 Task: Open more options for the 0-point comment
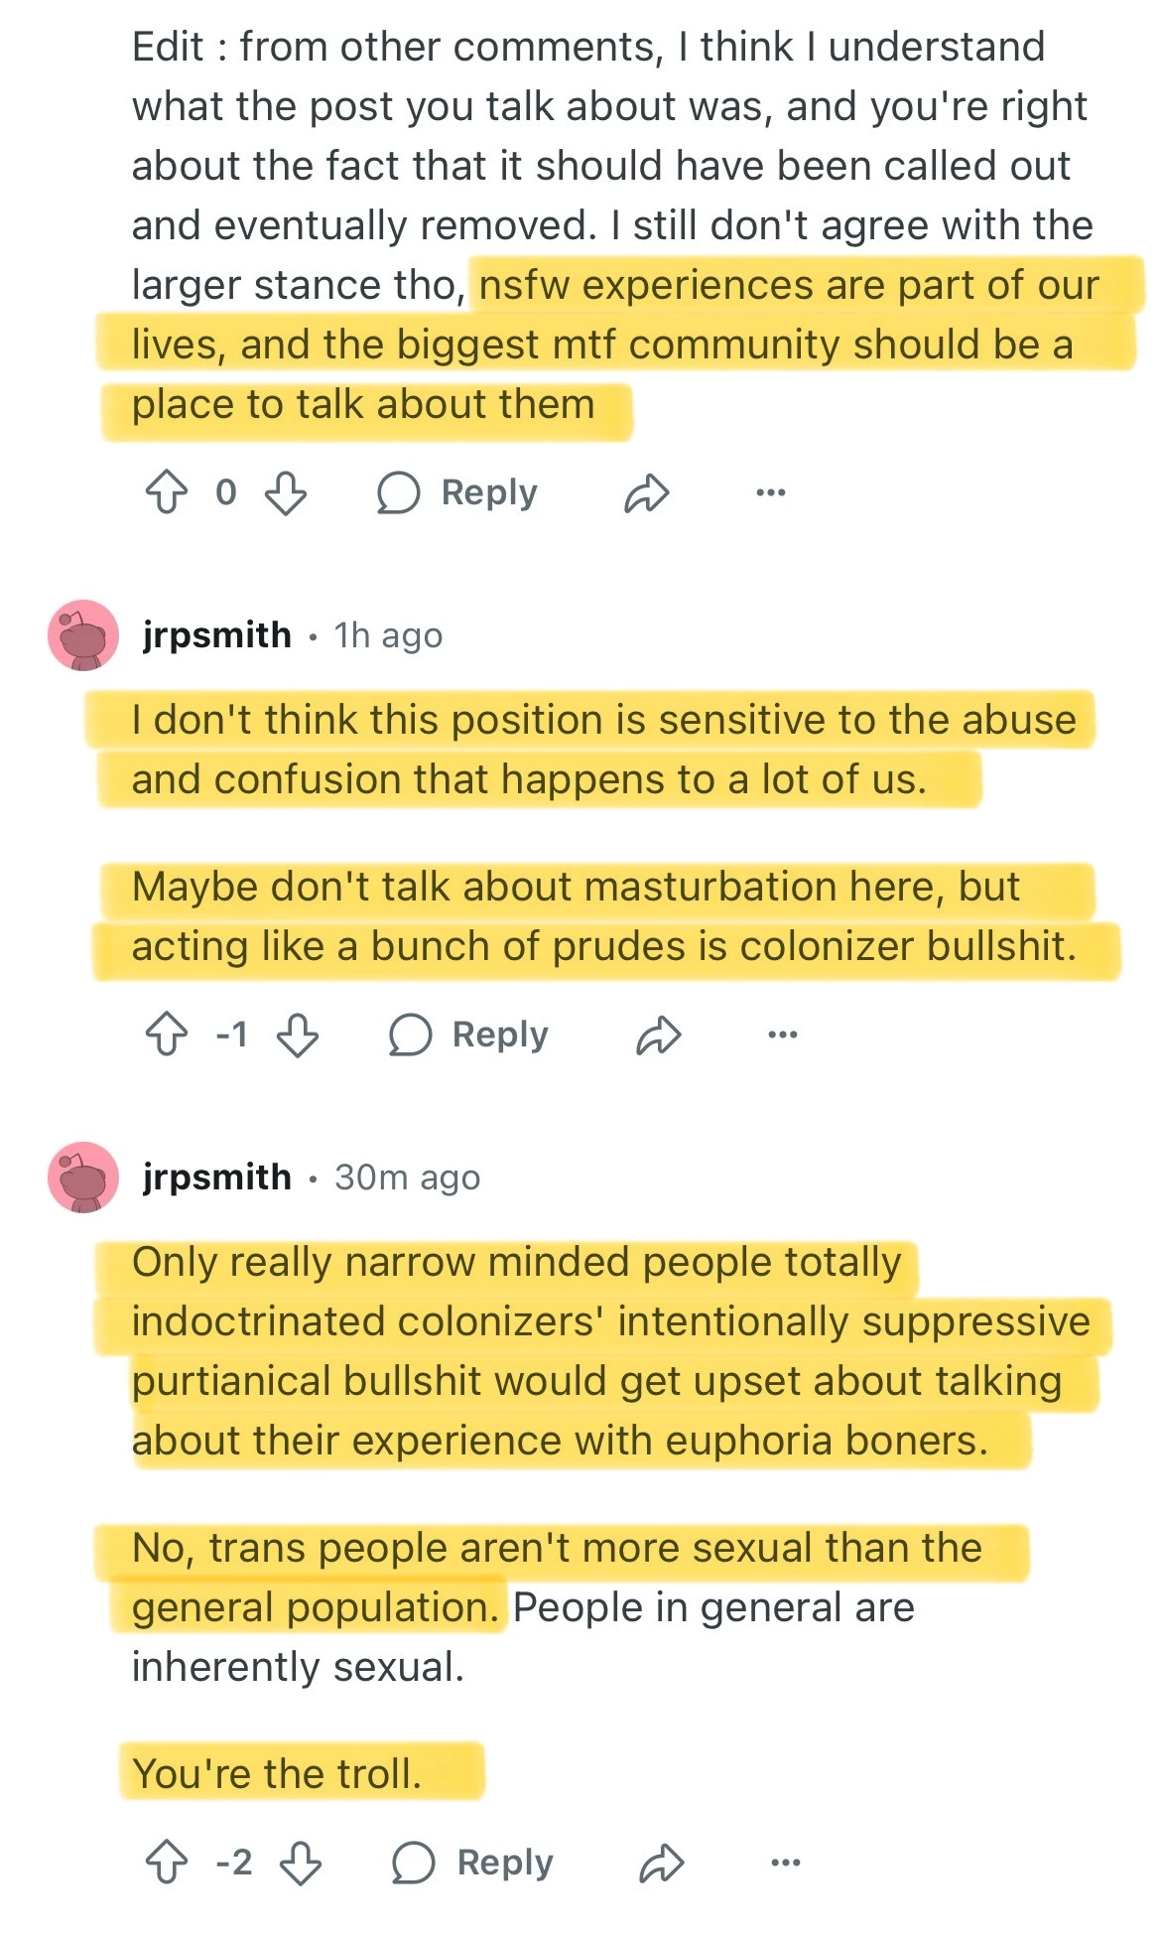[771, 492]
